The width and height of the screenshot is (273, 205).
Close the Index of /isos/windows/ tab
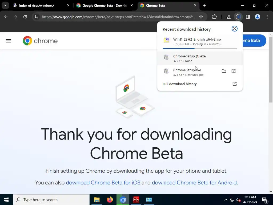pyautogui.click(x=68, y=5)
